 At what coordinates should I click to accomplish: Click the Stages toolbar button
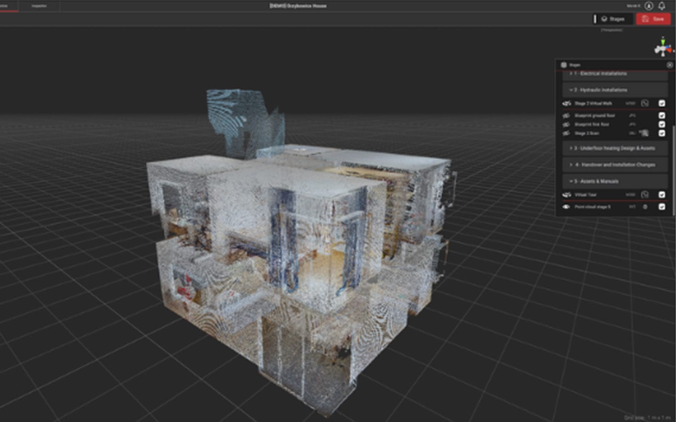[613, 19]
